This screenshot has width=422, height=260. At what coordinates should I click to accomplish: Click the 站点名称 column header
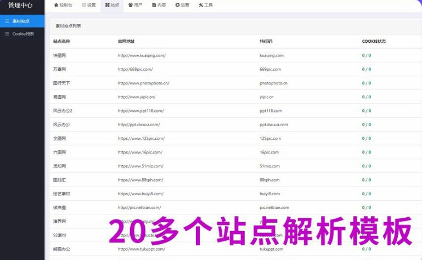61,41
